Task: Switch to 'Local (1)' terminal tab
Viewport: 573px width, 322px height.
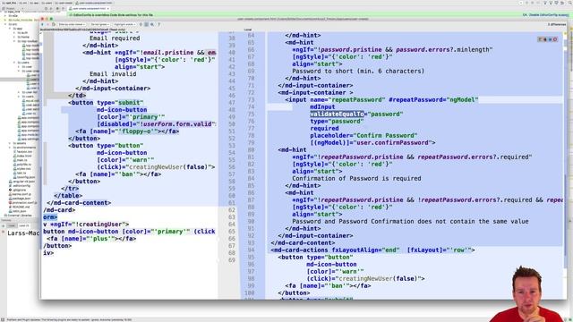Action: [x=24, y=225]
